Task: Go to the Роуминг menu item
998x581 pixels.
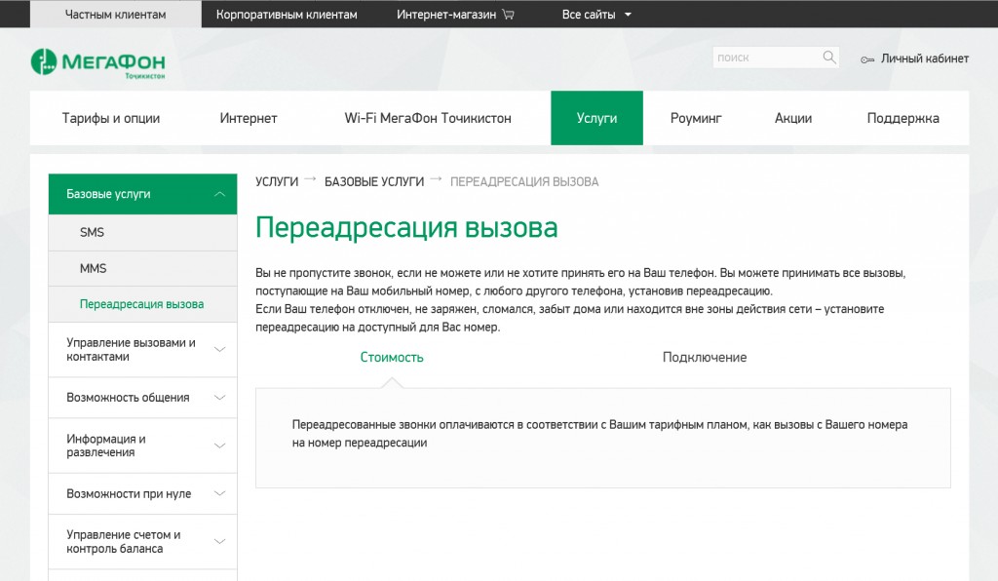Action: pos(696,118)
